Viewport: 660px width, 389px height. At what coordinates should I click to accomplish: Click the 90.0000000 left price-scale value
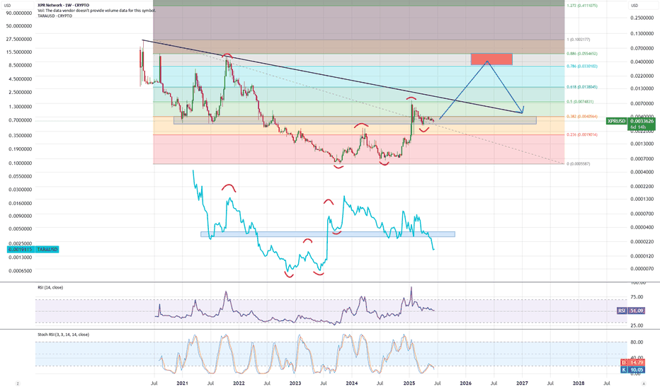click(20, 13)
